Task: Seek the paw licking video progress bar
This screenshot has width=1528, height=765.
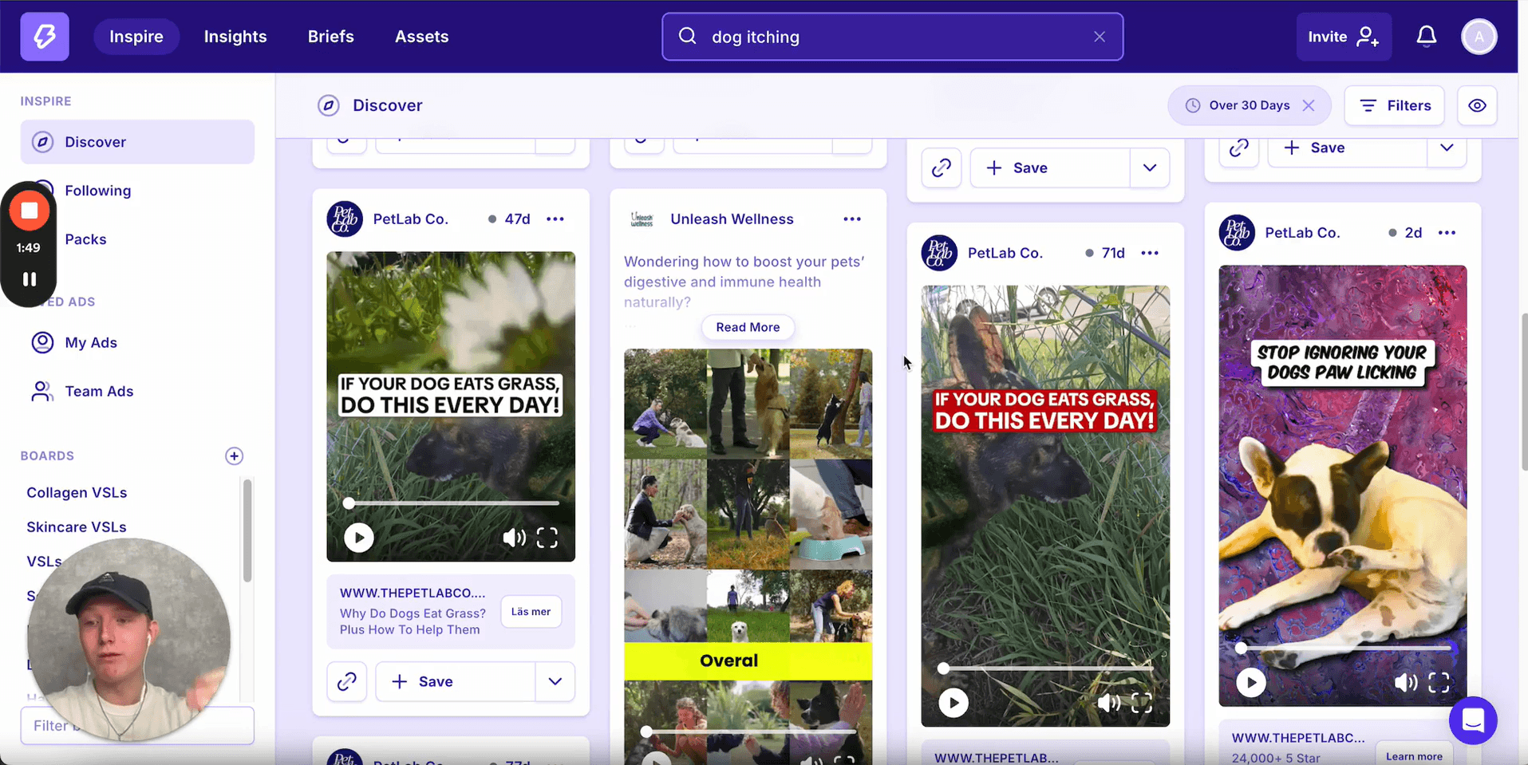Action: tap(1344, 649)
